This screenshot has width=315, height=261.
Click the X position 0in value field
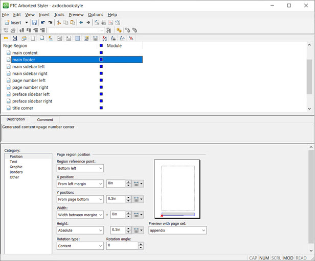pyautogui.click(x=116, y=184)
